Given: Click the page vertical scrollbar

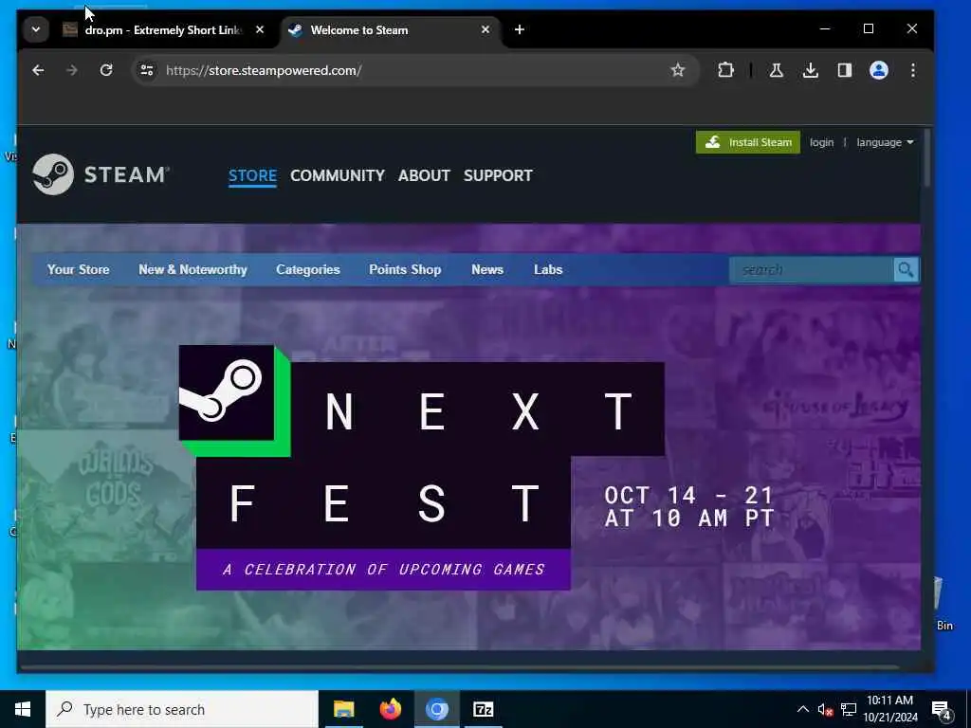Looking at the screenshot, I should pos(926,157).
